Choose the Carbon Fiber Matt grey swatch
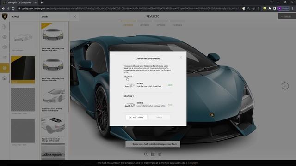 pyautogui.click(x=23, y=131)
